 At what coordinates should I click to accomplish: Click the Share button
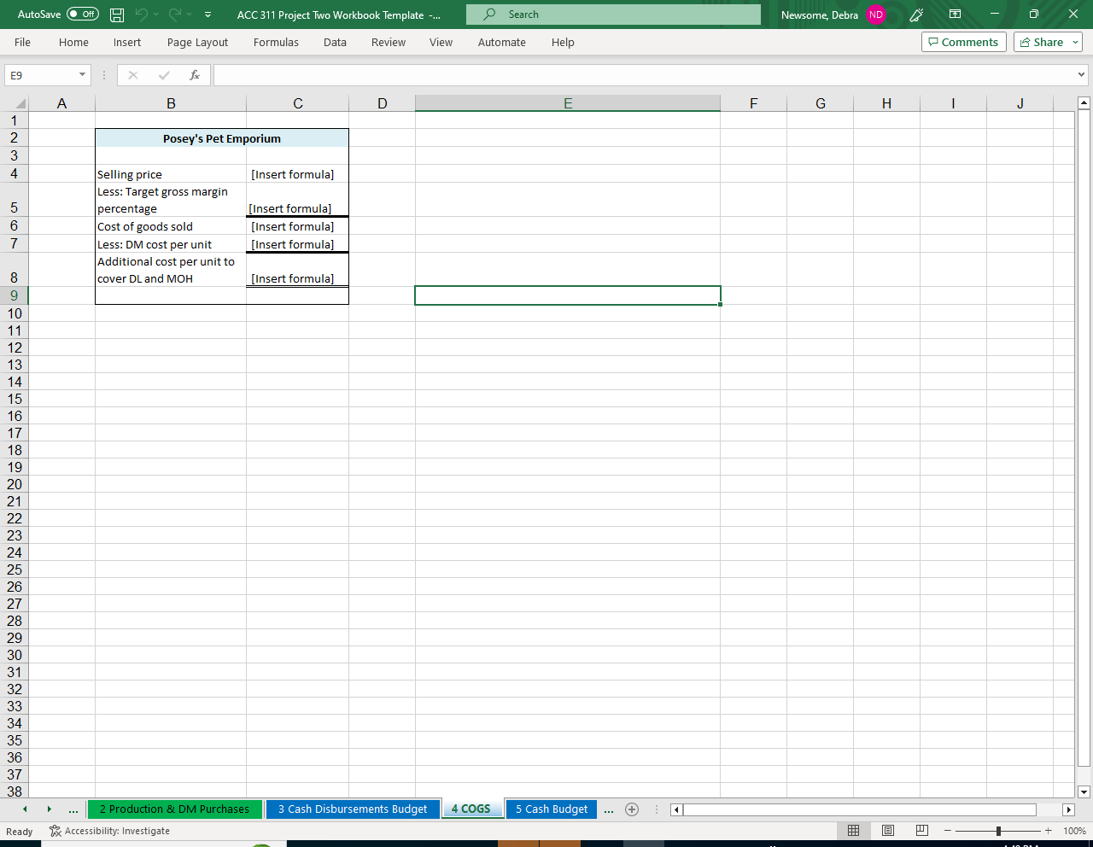click(x=1042, y=42)
